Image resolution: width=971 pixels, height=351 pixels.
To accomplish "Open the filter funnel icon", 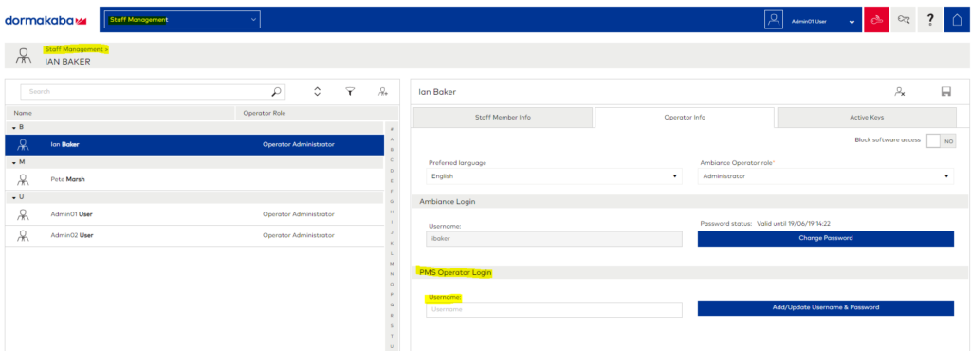I will (x=350, y=92).
